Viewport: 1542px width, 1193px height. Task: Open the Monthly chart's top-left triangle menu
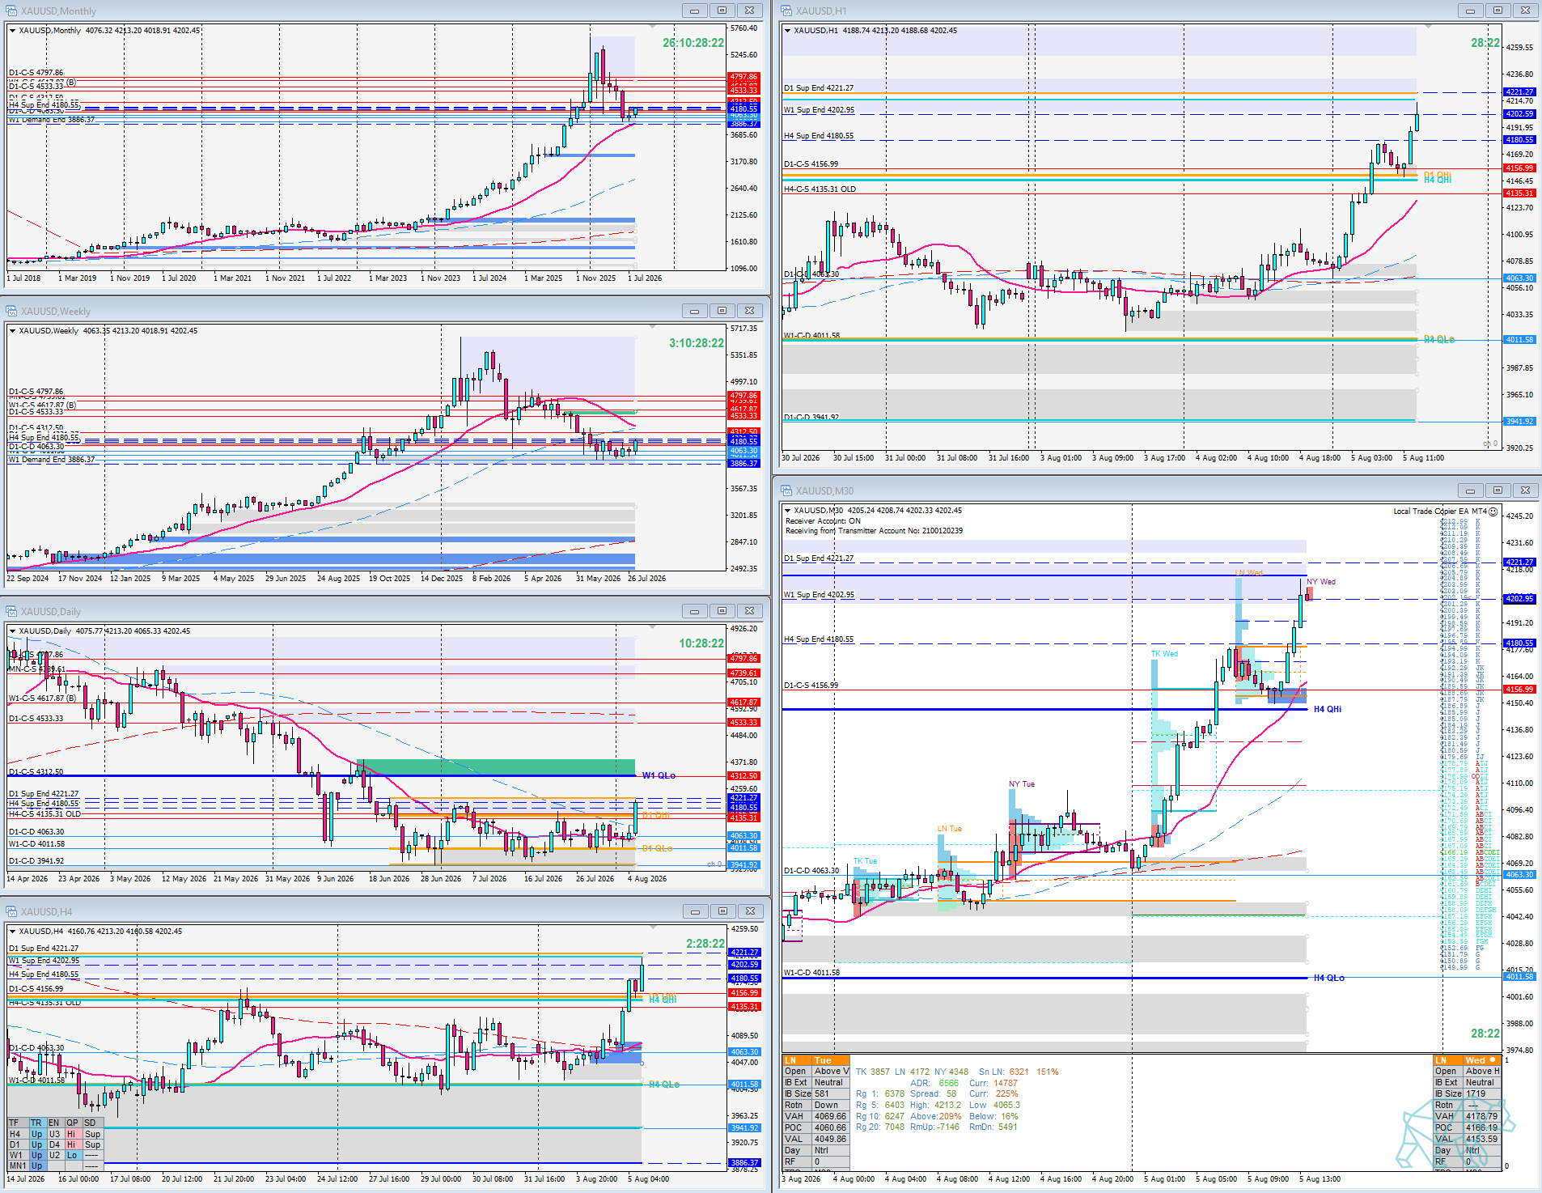(12, 31)
